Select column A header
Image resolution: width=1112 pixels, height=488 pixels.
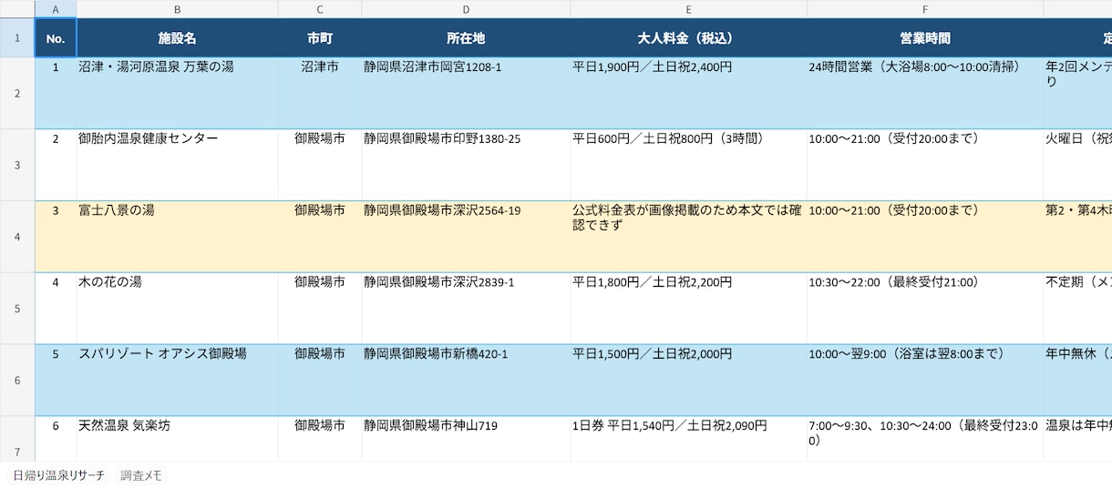[x=56, y=9]
